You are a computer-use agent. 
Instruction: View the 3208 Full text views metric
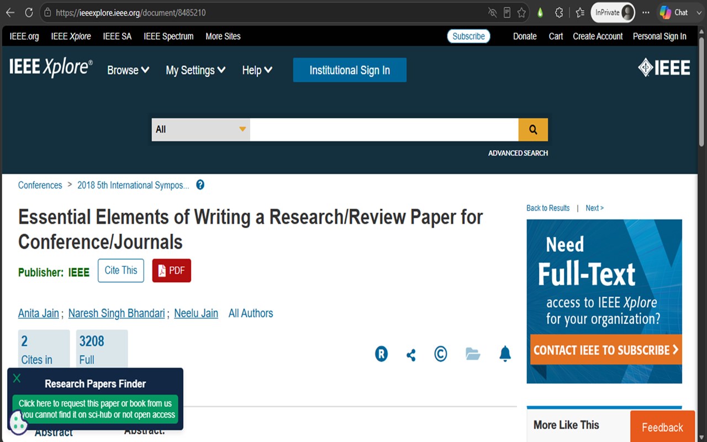(x=102, y=350)
